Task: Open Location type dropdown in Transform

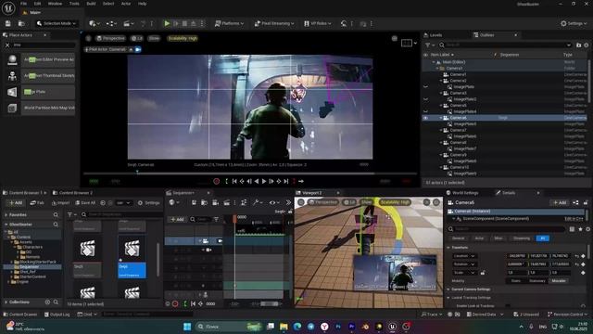Action: [464, 256]
